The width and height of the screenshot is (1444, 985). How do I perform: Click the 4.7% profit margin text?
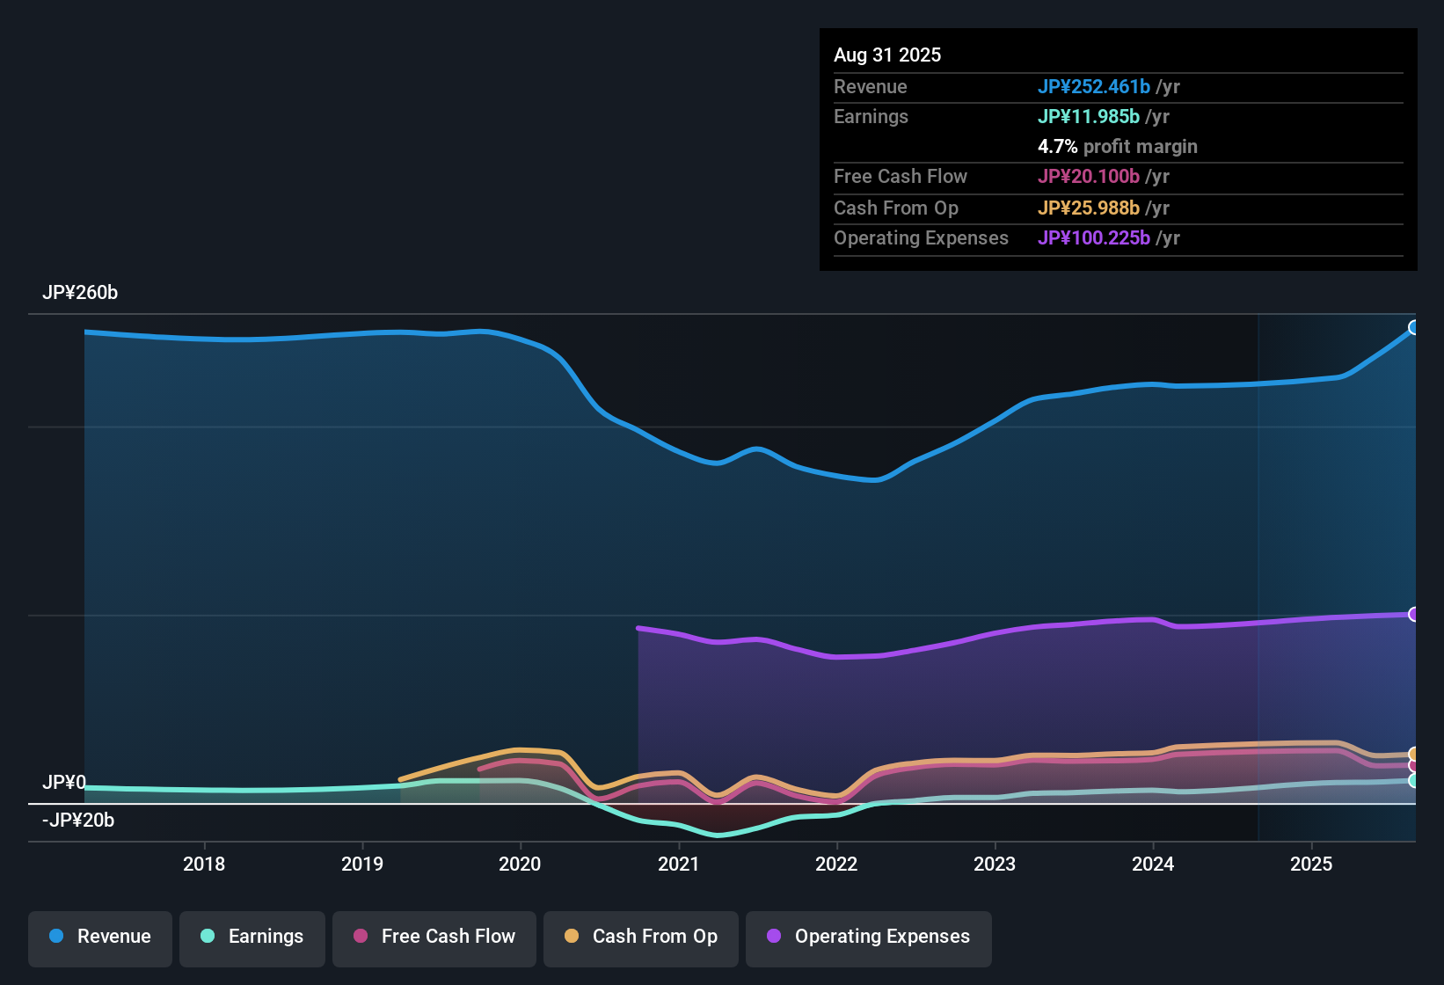1118,147
